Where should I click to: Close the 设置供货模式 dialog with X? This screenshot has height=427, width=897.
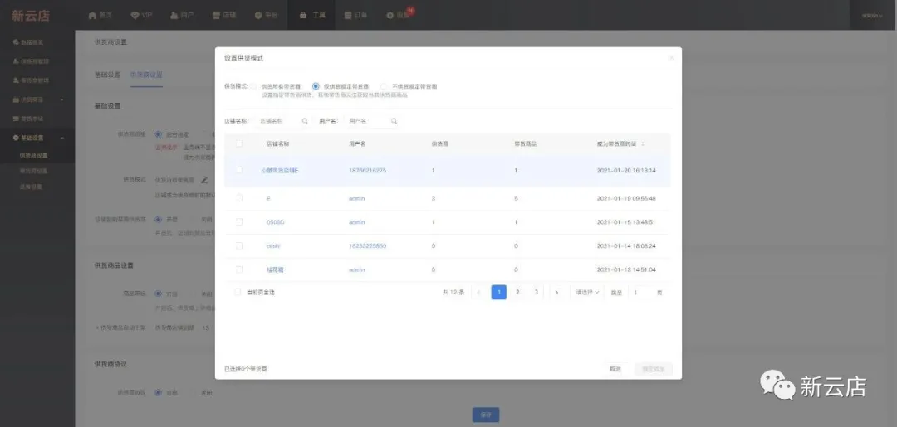(672, 58)
